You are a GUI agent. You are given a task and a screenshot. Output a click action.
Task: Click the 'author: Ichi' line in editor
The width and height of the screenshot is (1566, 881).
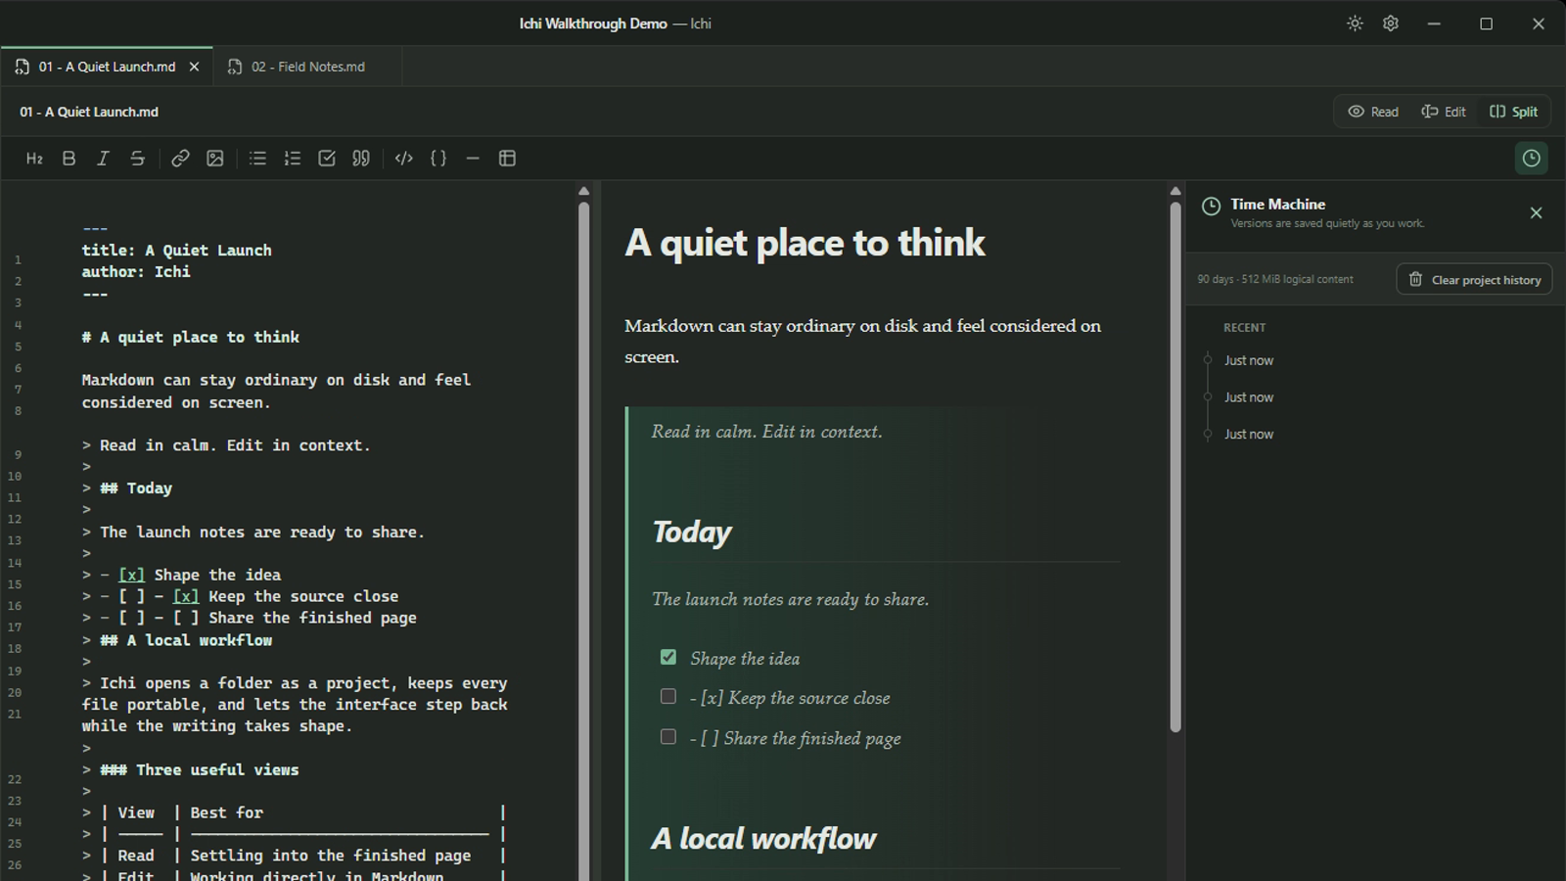[x=136, y=272]
